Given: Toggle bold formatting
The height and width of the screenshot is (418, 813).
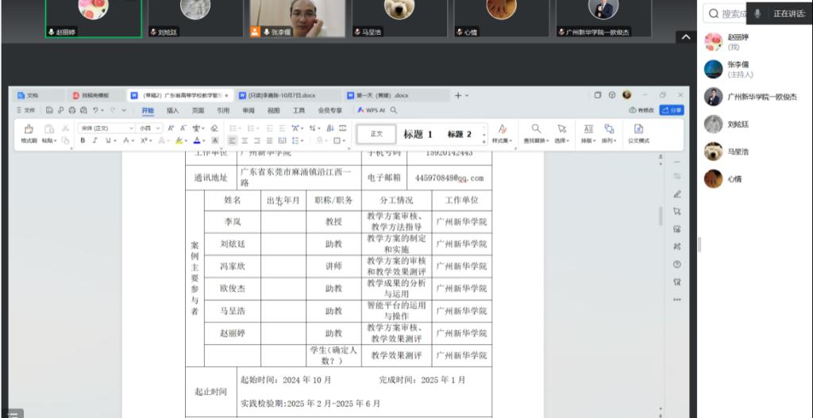Looking at the screenshot, I should 82,140.
